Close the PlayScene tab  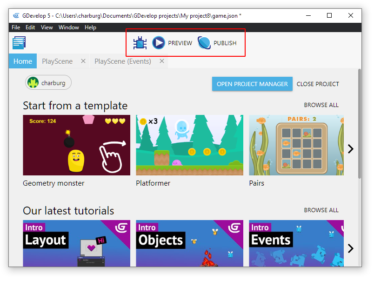coord(83,61)
